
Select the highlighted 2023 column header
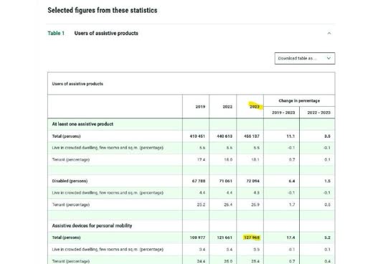click(255, 107)
